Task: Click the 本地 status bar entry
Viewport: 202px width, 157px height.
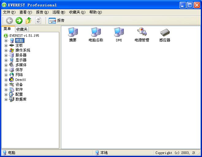Action: click(x=101, y=153)
